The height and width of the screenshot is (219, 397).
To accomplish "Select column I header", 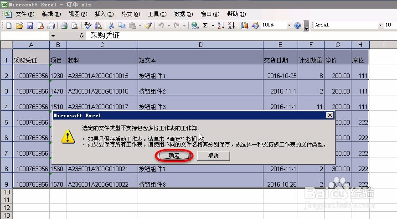I will click(384, 45).
